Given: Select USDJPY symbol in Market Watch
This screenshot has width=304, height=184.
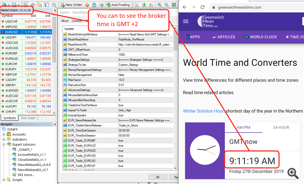Looking at the screenshot, I should 11,37.
